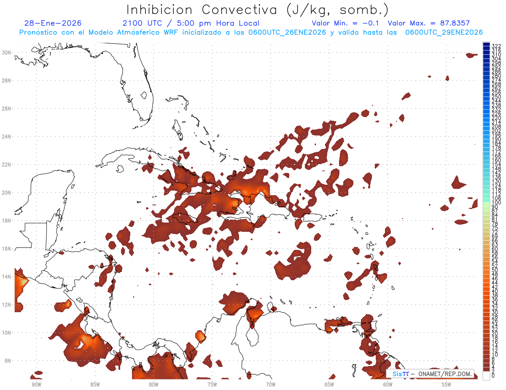Click the 60W longitude label
Viewport: 506px width, 390px height.
coord(388,384)
